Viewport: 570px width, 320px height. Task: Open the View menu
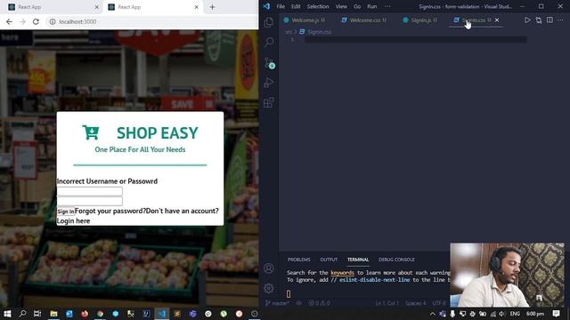tap(341, 6)
